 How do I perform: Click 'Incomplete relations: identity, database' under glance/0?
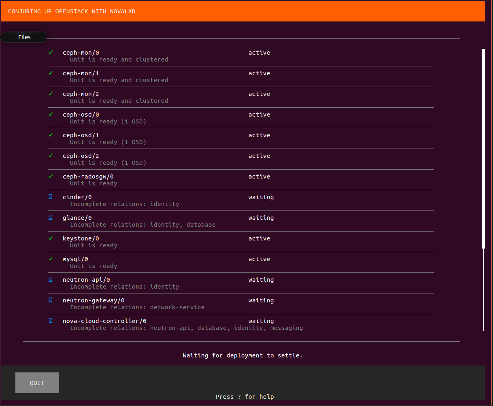coord(143,225)
